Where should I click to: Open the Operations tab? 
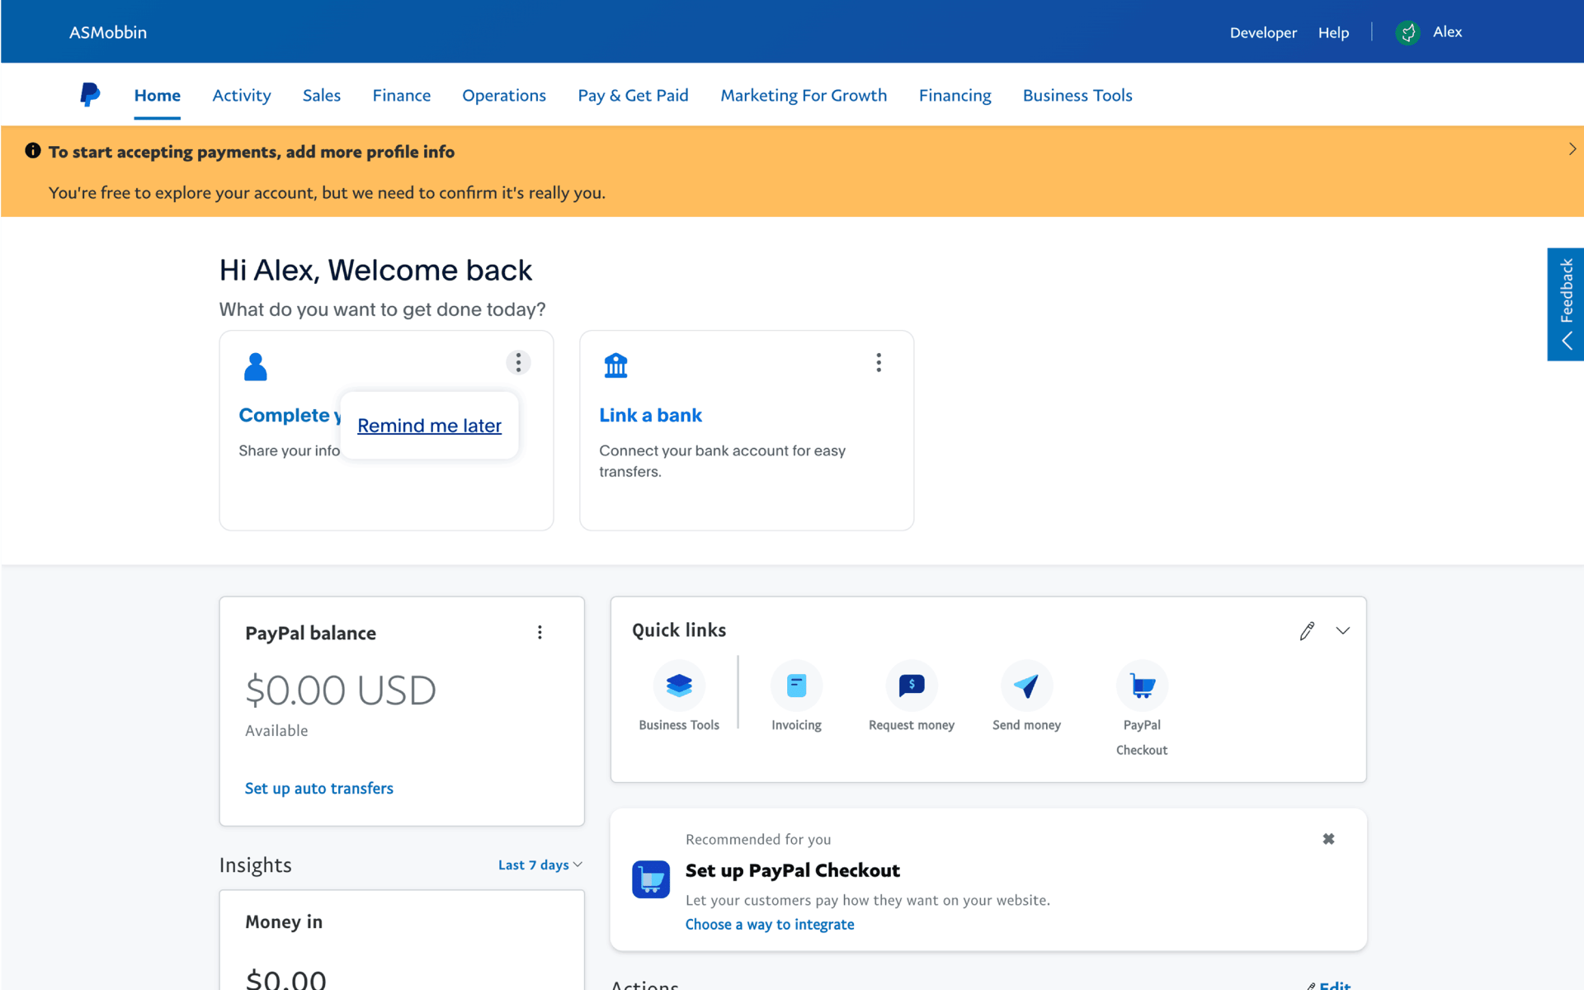point(504,96)
